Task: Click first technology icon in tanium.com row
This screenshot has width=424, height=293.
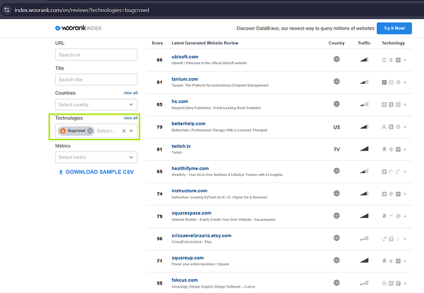Action: pos(384,83)
